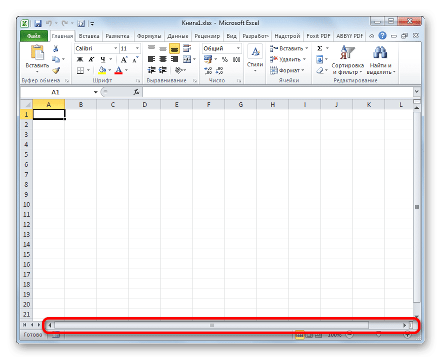Increase font size with the large A icon
This screenshot has width=441, height=360.
[124, 59]
